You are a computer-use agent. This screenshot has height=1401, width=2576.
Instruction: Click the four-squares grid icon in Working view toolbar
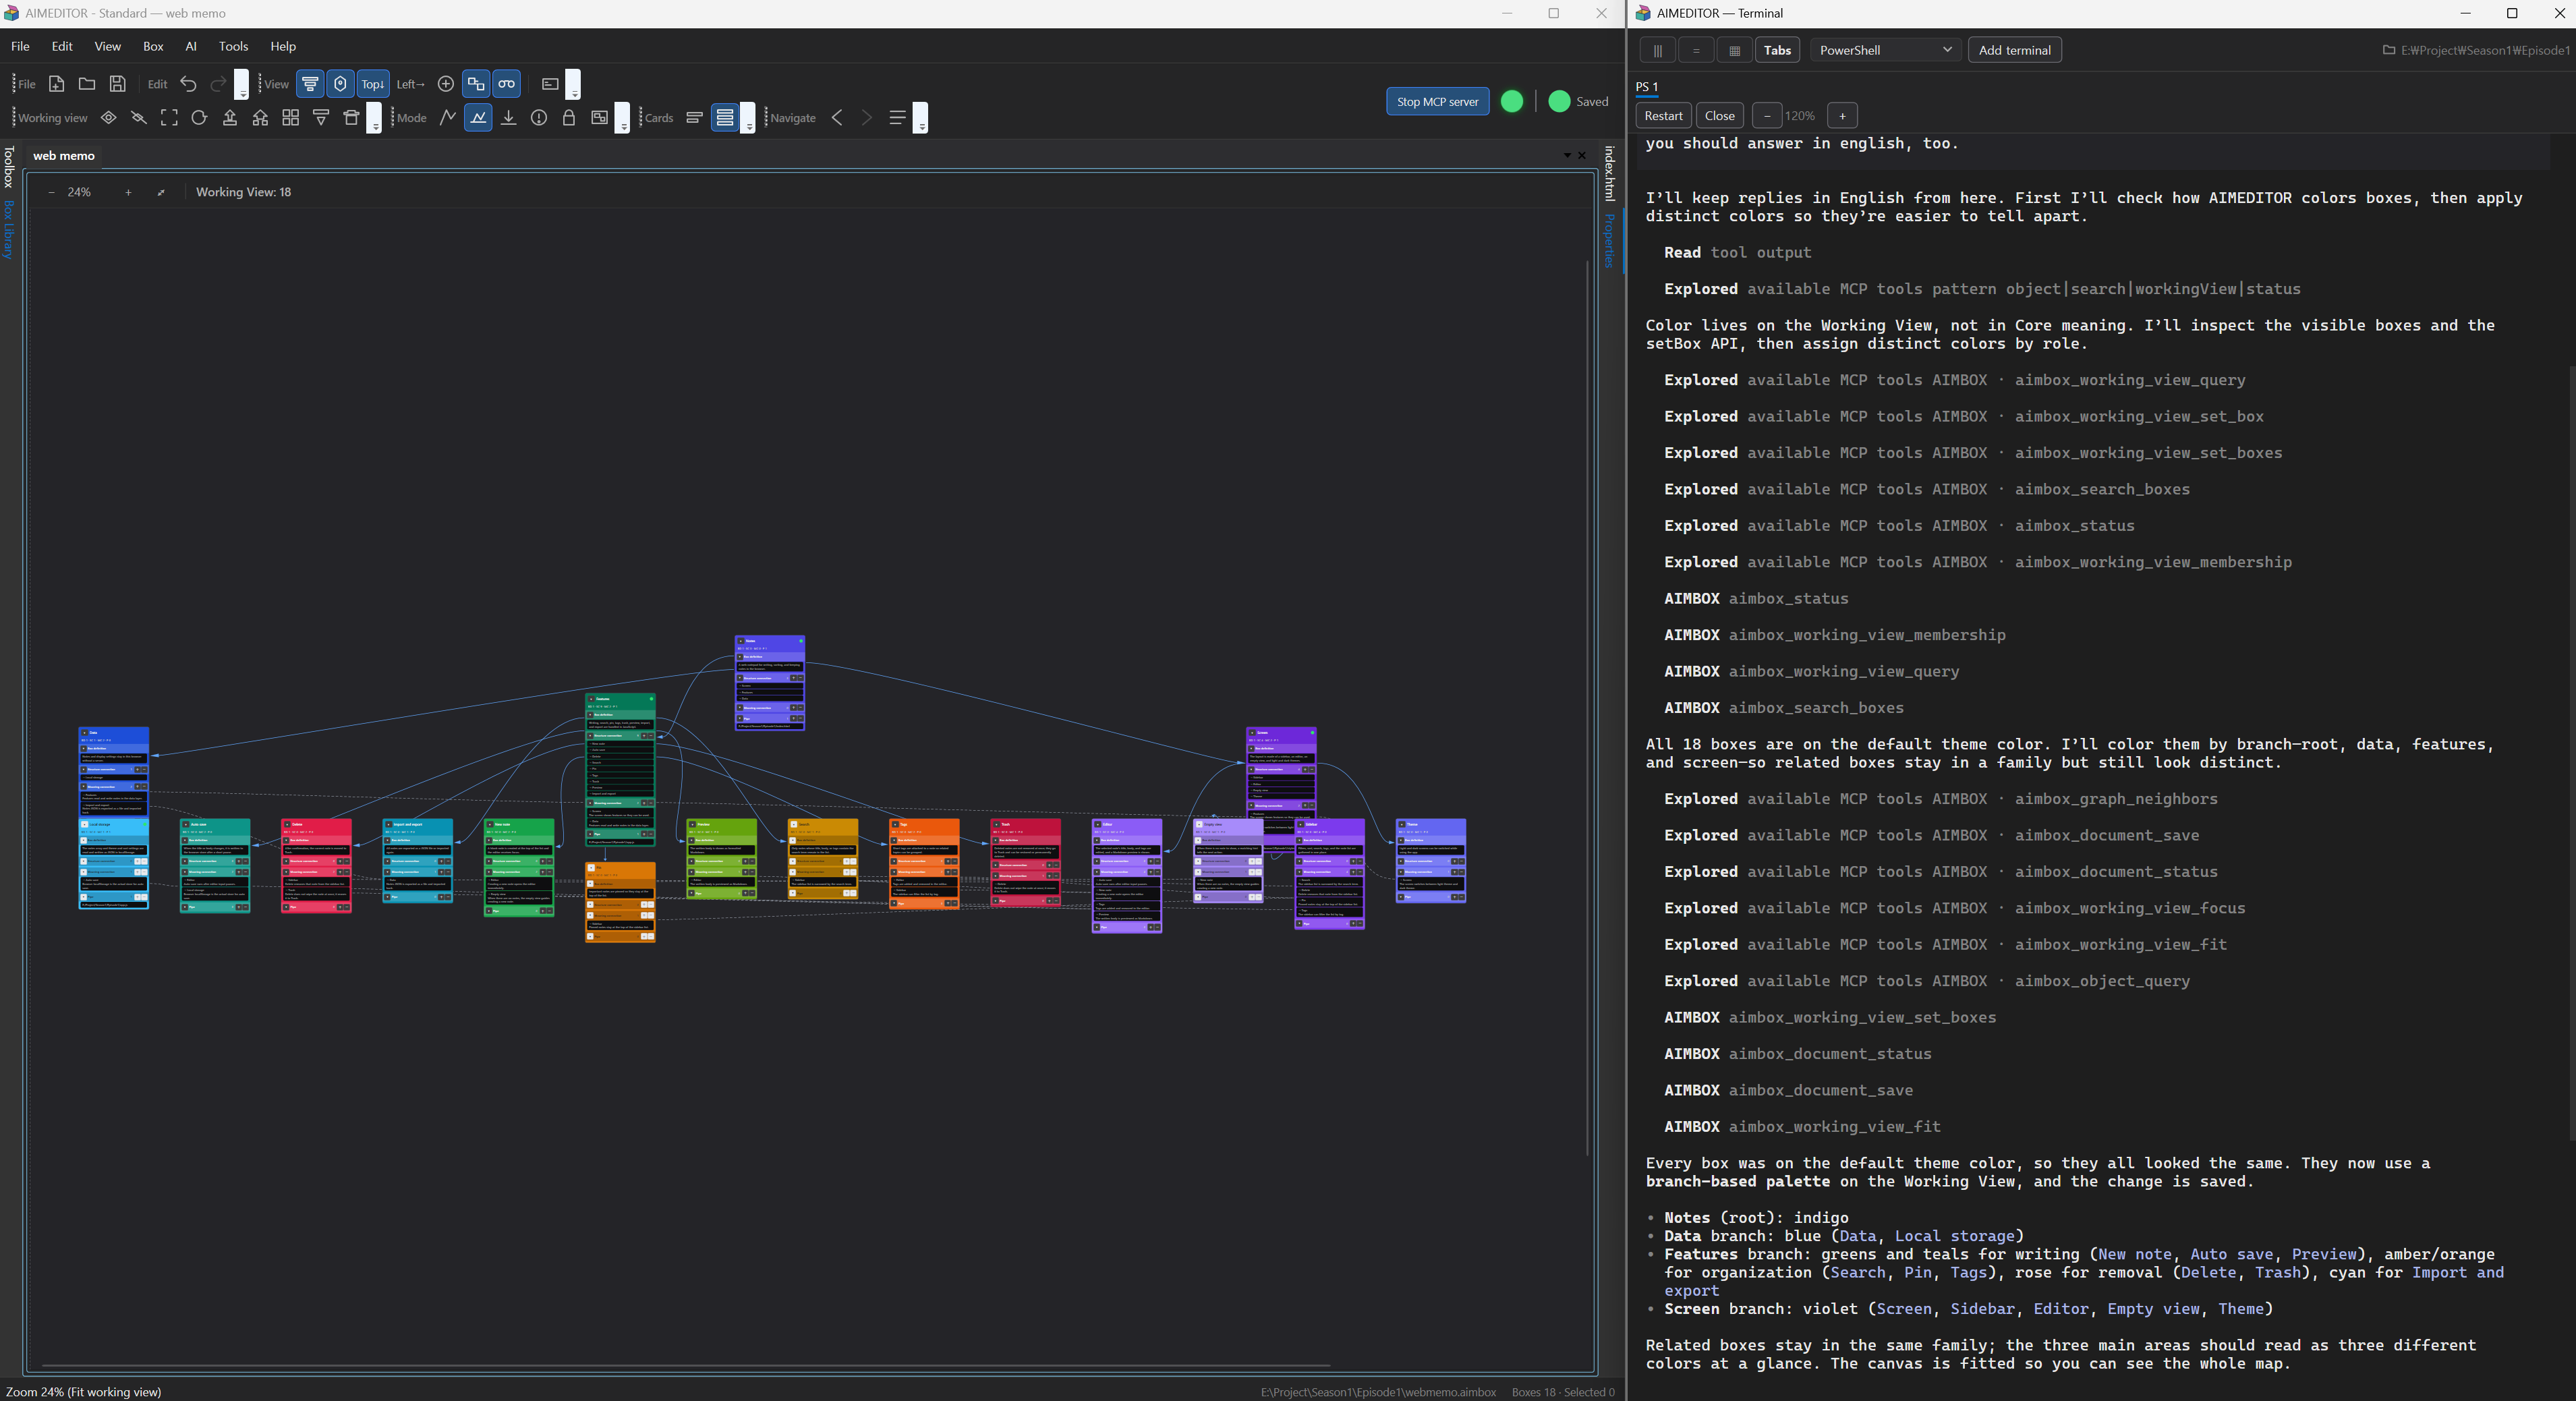pyautogui.click(x=290, y=118)
